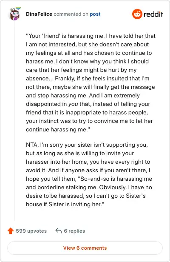Viewport: 170px width, 262px height.
Task: Click the reply arrow icon
Action: [x=59, y=231]
